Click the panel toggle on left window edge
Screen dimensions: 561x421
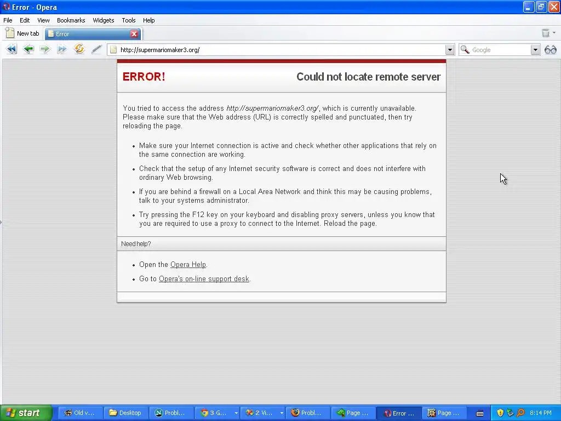pos(1,223)
